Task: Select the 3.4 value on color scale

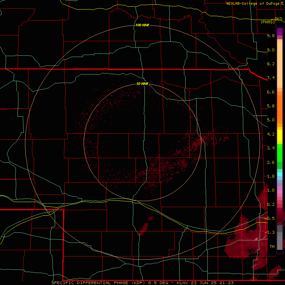Action: (271, 148)
